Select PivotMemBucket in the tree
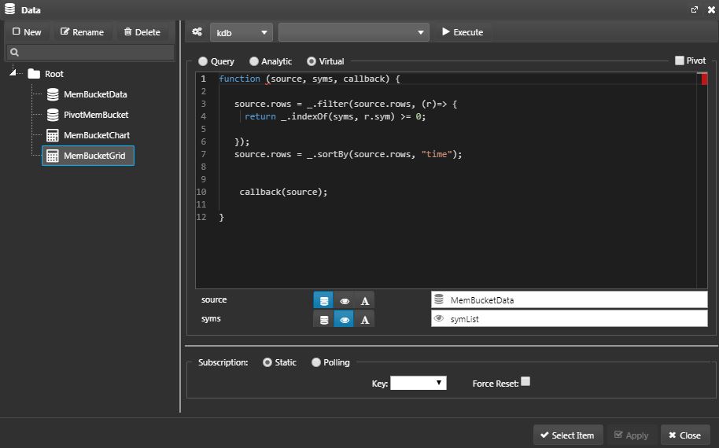The image size is (719, 448). point(96,115)
